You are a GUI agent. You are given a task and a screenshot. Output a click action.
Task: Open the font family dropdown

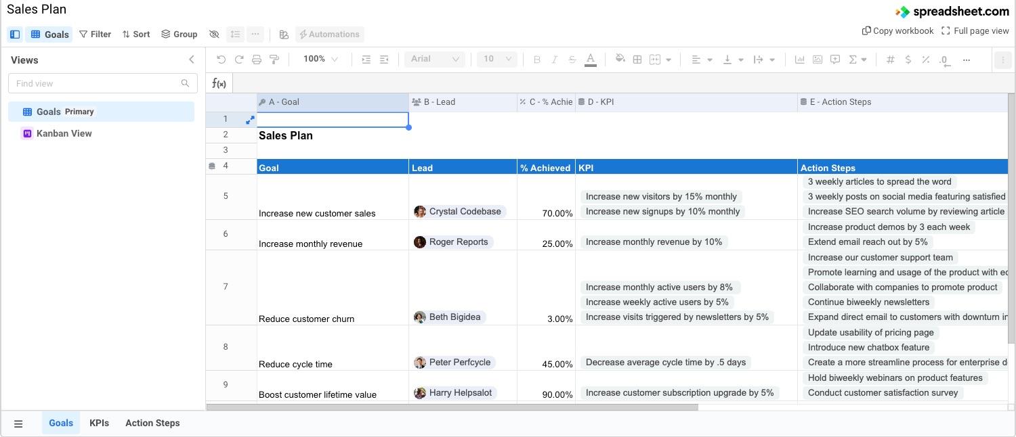coord(434,58)
